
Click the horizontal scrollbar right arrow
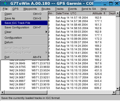[114, 92]
